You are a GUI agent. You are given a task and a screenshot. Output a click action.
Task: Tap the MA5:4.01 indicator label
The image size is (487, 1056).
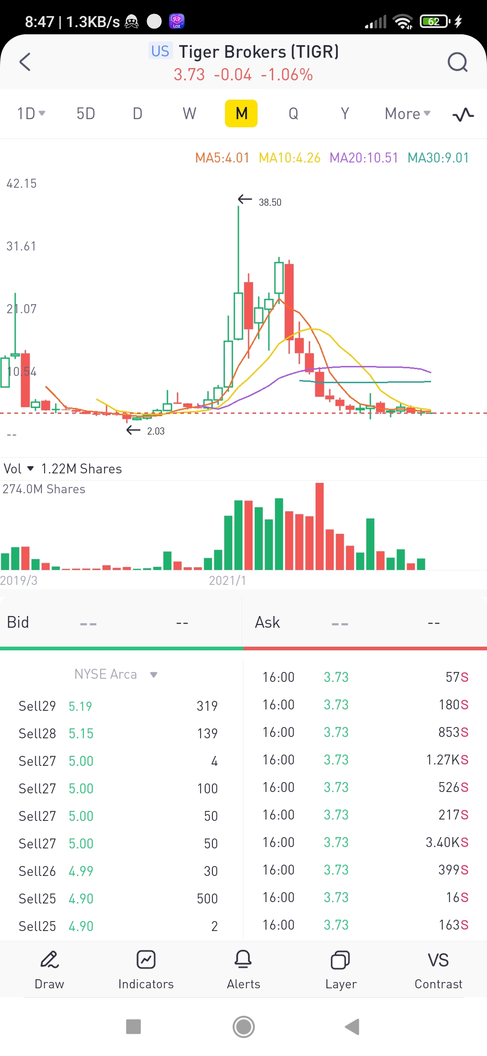tap(222, 158)
